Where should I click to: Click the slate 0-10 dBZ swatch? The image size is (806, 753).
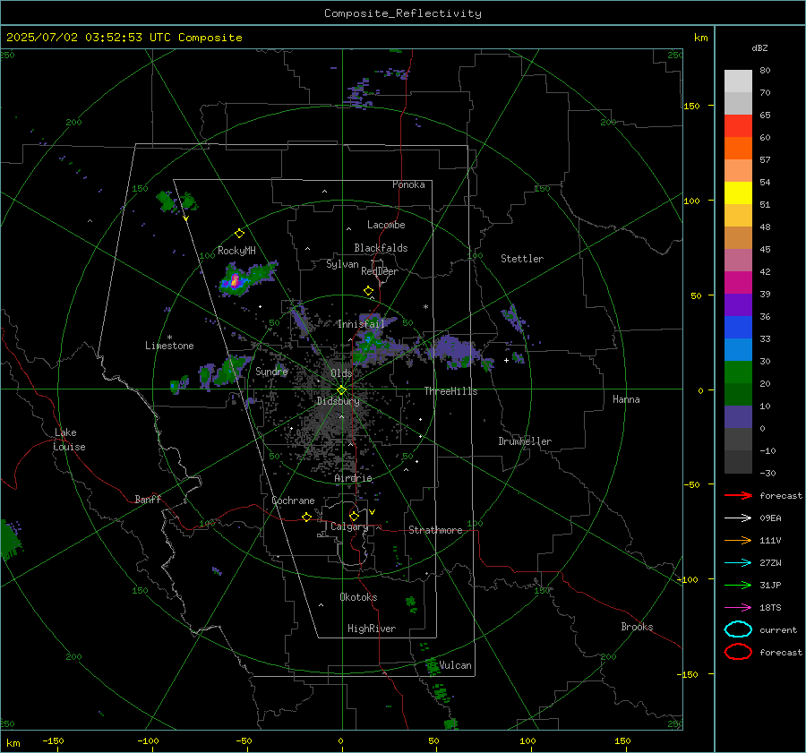pyautogui.click(x=738, y=417)
